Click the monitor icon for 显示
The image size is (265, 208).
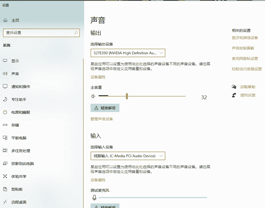point(5,61)
